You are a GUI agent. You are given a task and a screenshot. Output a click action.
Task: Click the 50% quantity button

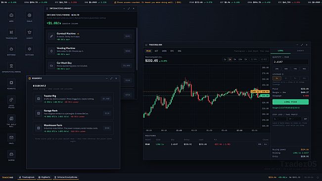click(286, 69)
